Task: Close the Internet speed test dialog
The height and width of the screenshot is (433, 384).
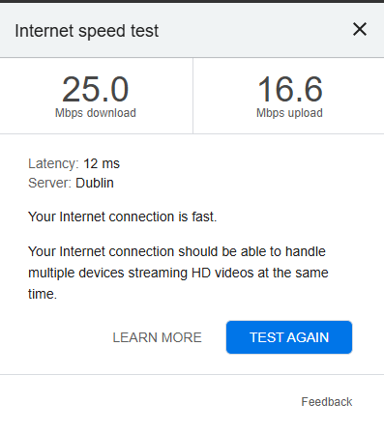Action: point(360,30)
